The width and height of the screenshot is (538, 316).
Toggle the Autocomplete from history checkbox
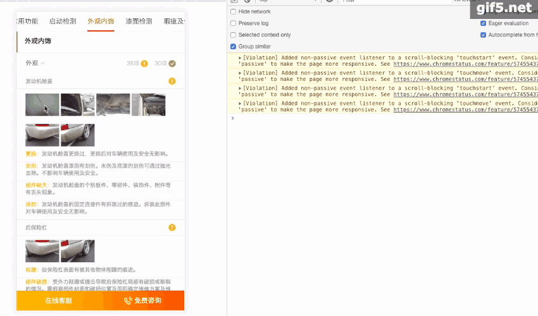point(483,35)
